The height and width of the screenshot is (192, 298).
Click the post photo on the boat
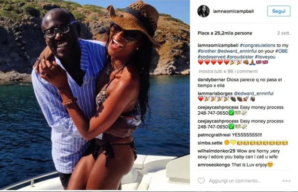coord(95,95)
